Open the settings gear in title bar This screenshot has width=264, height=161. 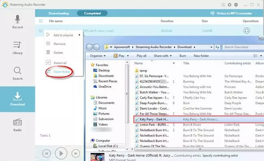click(x=229, y=5)
